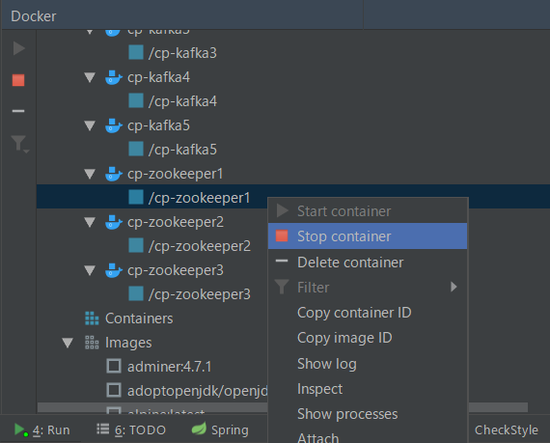Viewport: 550px width, 443px height.
Task: Select Copy image ID
Action: coord(368,338)
